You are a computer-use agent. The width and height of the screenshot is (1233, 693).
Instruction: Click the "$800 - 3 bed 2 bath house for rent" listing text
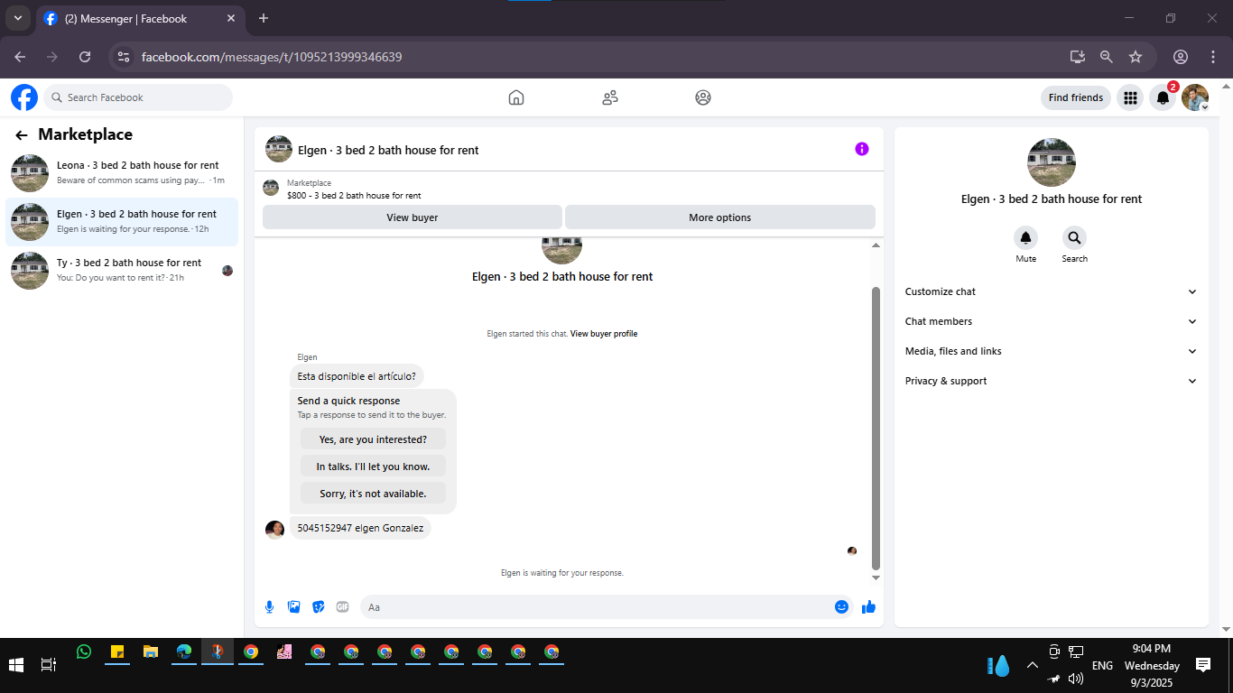click(354, 195)
